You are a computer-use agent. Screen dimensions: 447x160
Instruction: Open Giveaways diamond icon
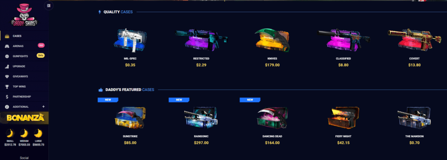pyautogui.click(x=7, y=77)
